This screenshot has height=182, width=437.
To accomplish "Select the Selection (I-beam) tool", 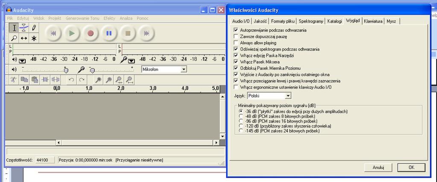I will (14, 28).
